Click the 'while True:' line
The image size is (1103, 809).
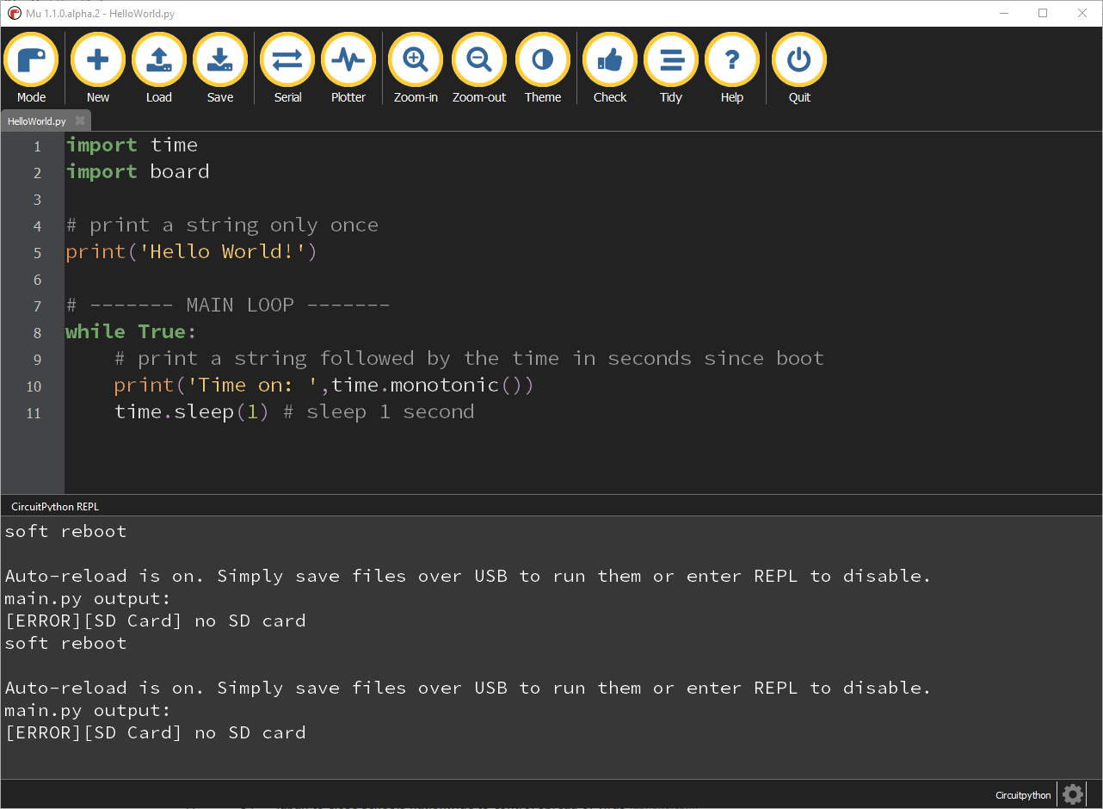click(132, 332)
